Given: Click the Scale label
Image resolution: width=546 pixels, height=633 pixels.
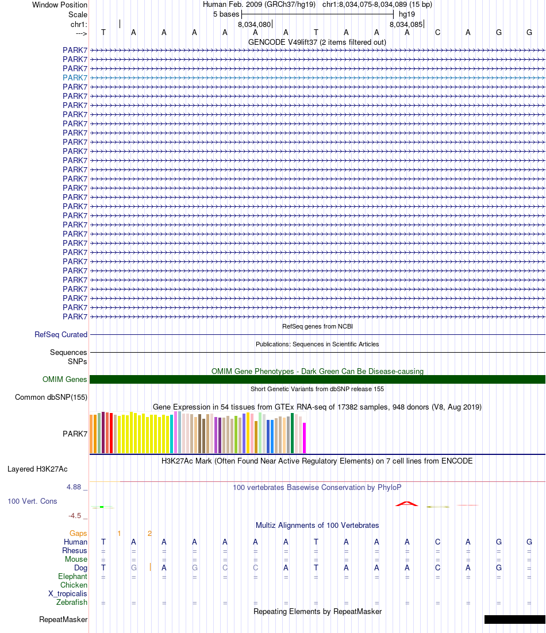Looking at the screenshot, I should (78, 14).
